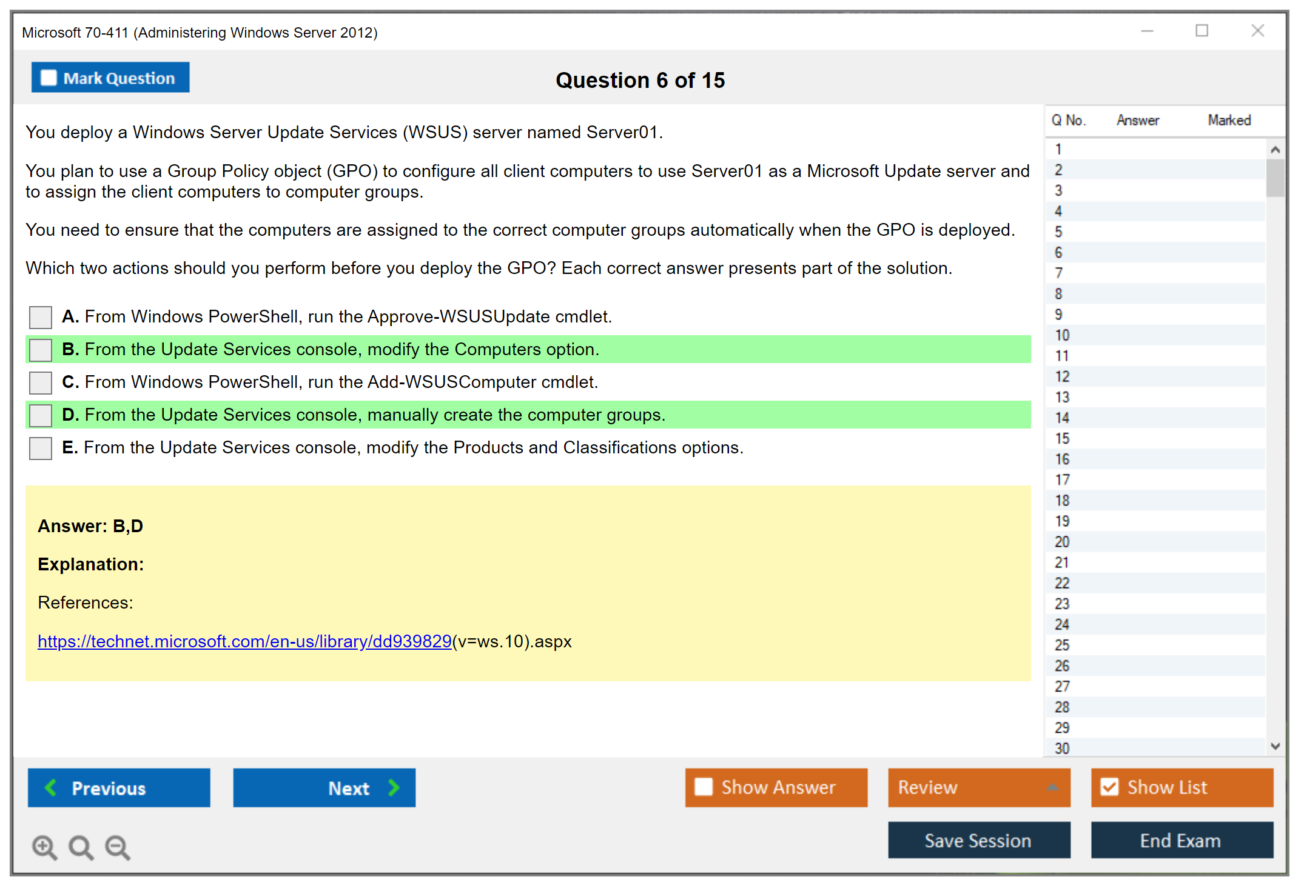Click the green right arrow on Next

tap(394, 787)
